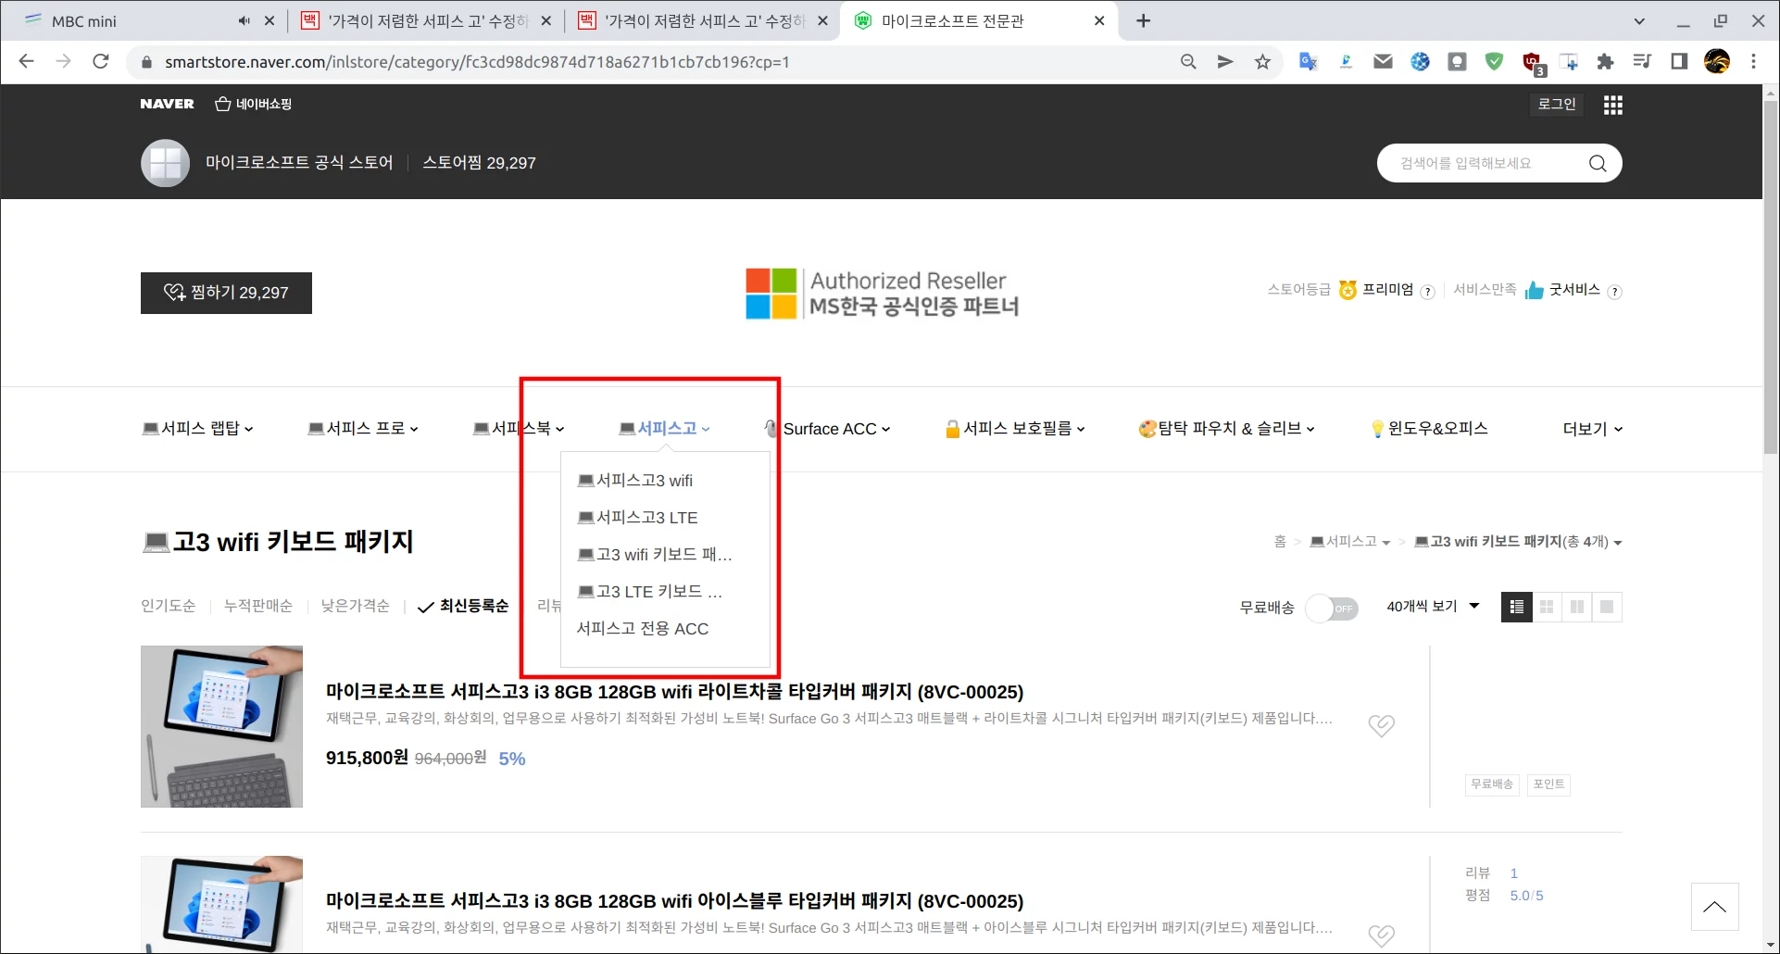The image size is (1780, 954).
Task: Open the uBlock extension icon
Action: tap(1532, 63)
